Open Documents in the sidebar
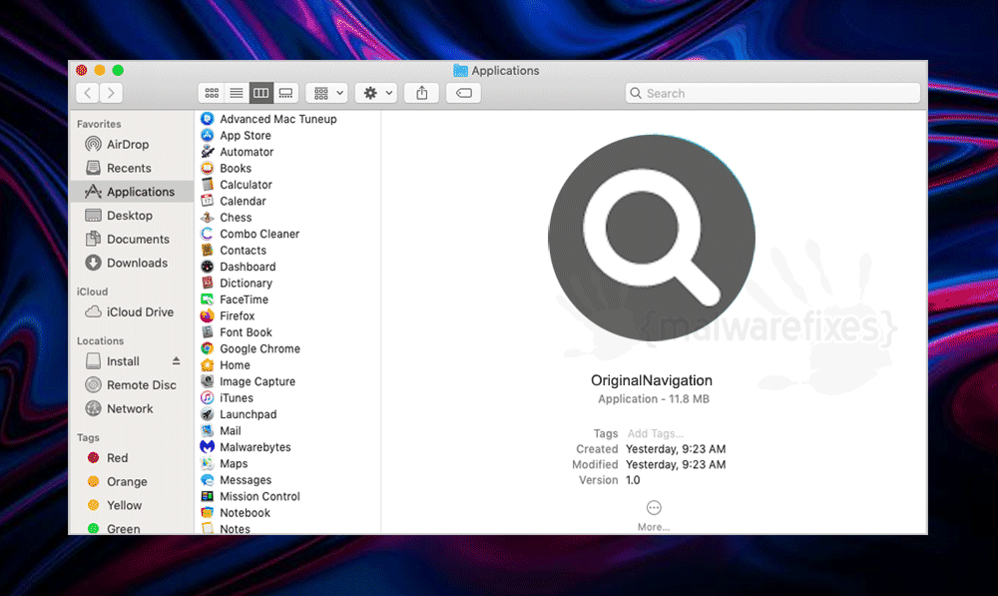 (131, 240)
